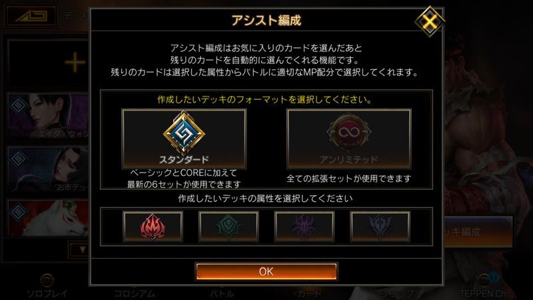The image size is (533, 300).
Task: Choose the スタンダード format option
Action: pyautogui.click(x=184, y=139)
